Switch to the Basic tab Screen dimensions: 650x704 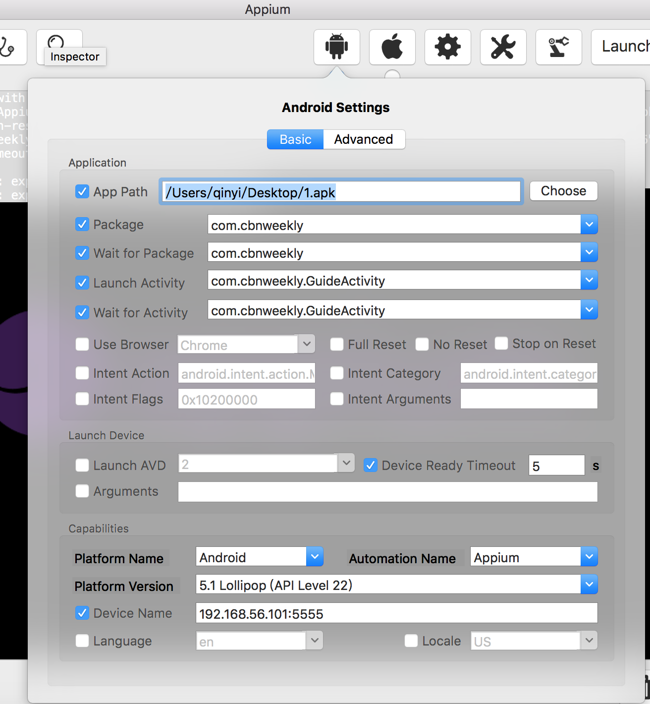[x=295, y=139]
